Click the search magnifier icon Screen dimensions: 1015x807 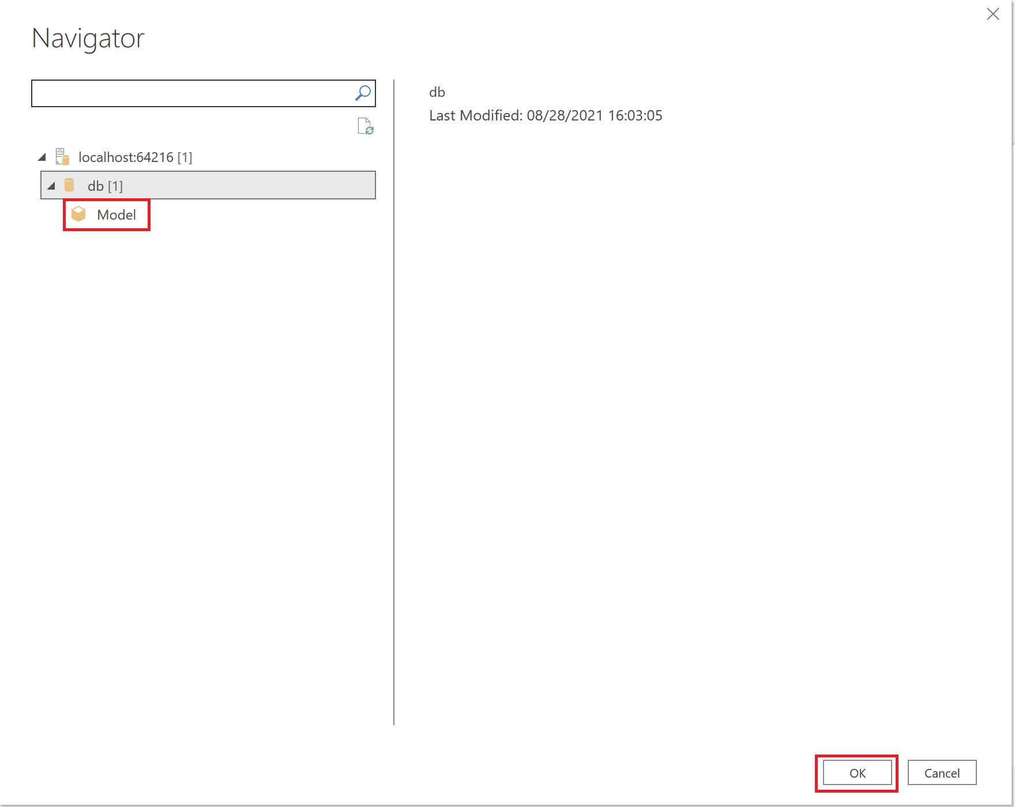[x=363, y=92]
